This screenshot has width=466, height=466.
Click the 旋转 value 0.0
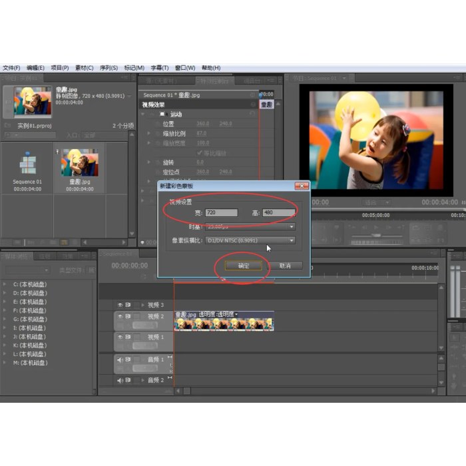pyautogui.click(x=200, y=162)
